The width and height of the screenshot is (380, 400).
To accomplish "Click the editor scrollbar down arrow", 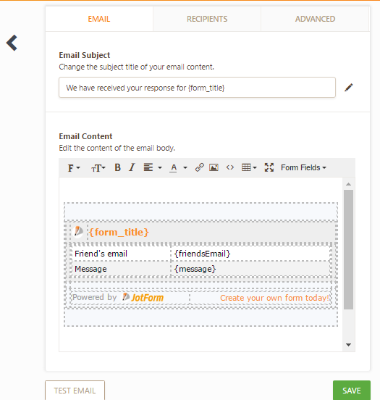I will click(348, 345).
